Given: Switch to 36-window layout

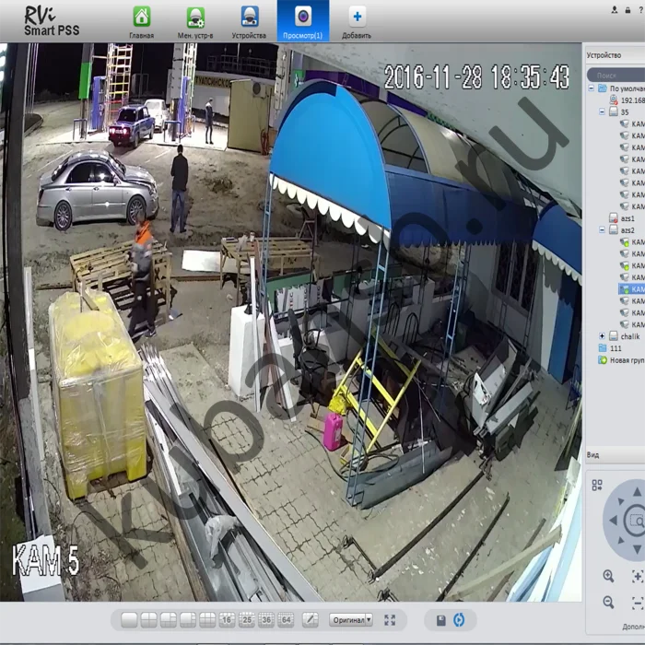Looking at the screenshot, I should [x=266, y=620].
